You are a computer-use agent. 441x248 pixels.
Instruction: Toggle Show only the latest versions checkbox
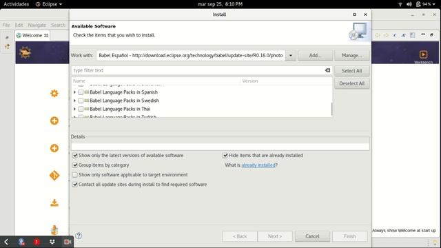pyautogui.click(x=75, y=155)
